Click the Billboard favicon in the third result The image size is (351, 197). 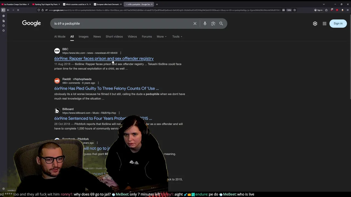pyautogui.click(x=57, y=111)
